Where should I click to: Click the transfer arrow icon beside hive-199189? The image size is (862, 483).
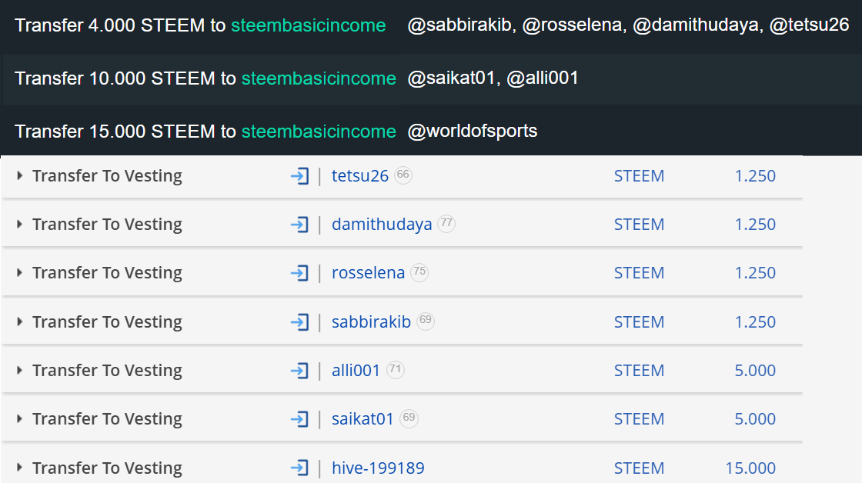point(299,468)
